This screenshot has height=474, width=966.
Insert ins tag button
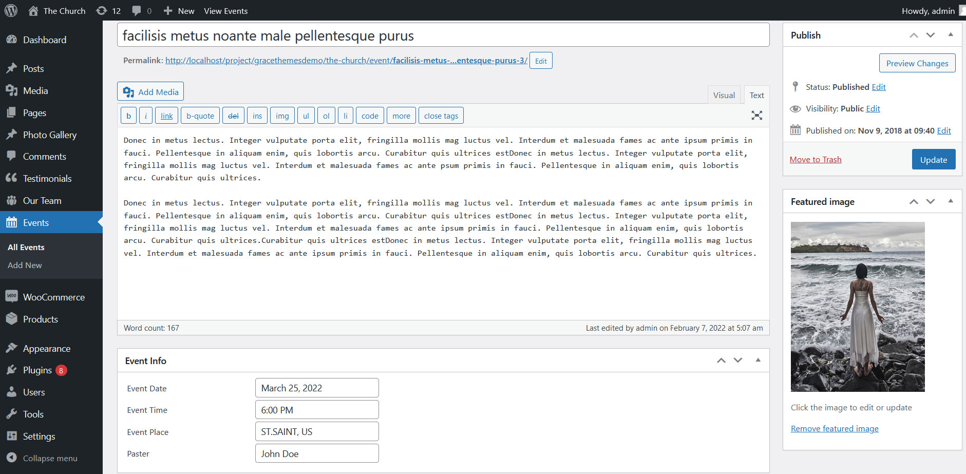pos(257,116)
